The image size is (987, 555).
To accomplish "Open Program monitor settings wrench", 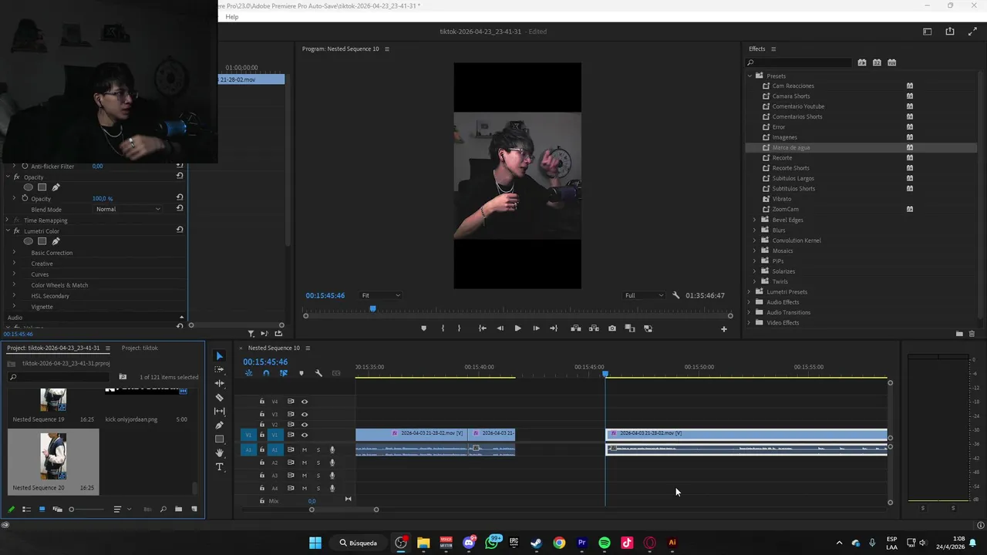I will [x=676, y=295].
